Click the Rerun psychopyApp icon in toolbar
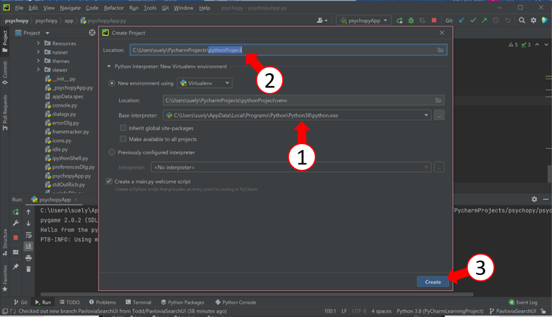 click(400, 20)
